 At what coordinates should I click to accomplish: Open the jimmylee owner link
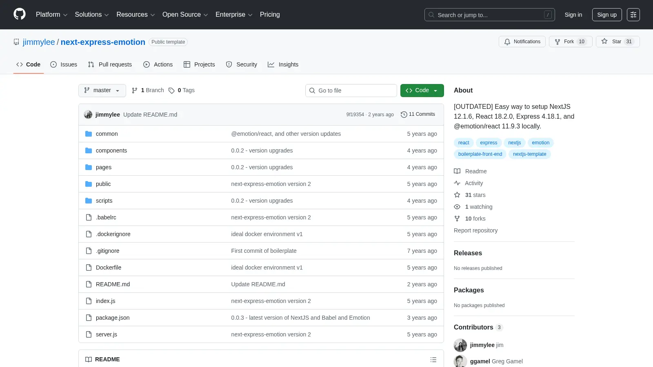(39, 42)
